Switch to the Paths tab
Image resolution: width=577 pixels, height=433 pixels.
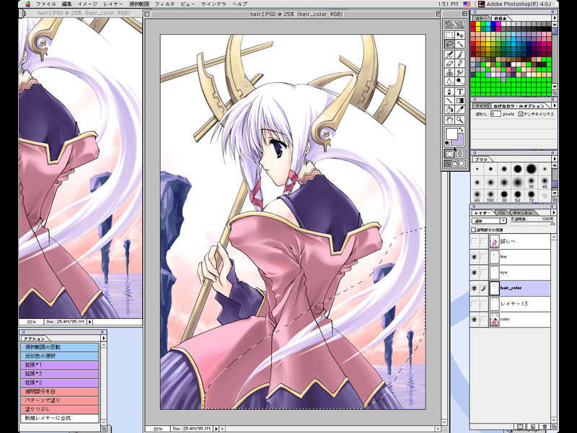pyautogui.click(x=502, y=213)
